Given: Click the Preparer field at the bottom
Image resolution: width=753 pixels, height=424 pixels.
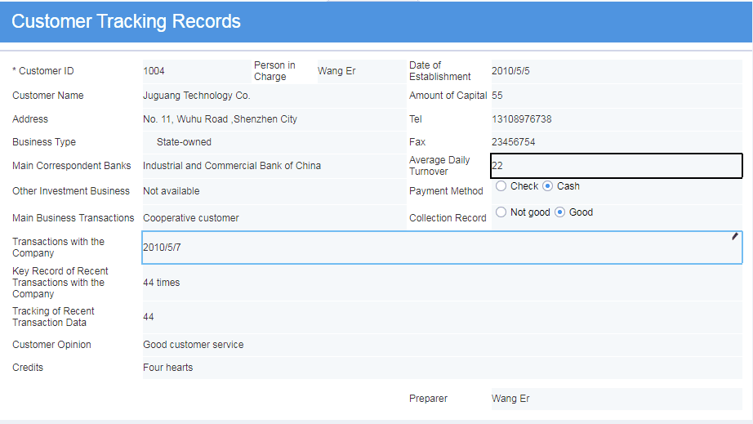Looking at the screenshot, I should tap(617, 399).
